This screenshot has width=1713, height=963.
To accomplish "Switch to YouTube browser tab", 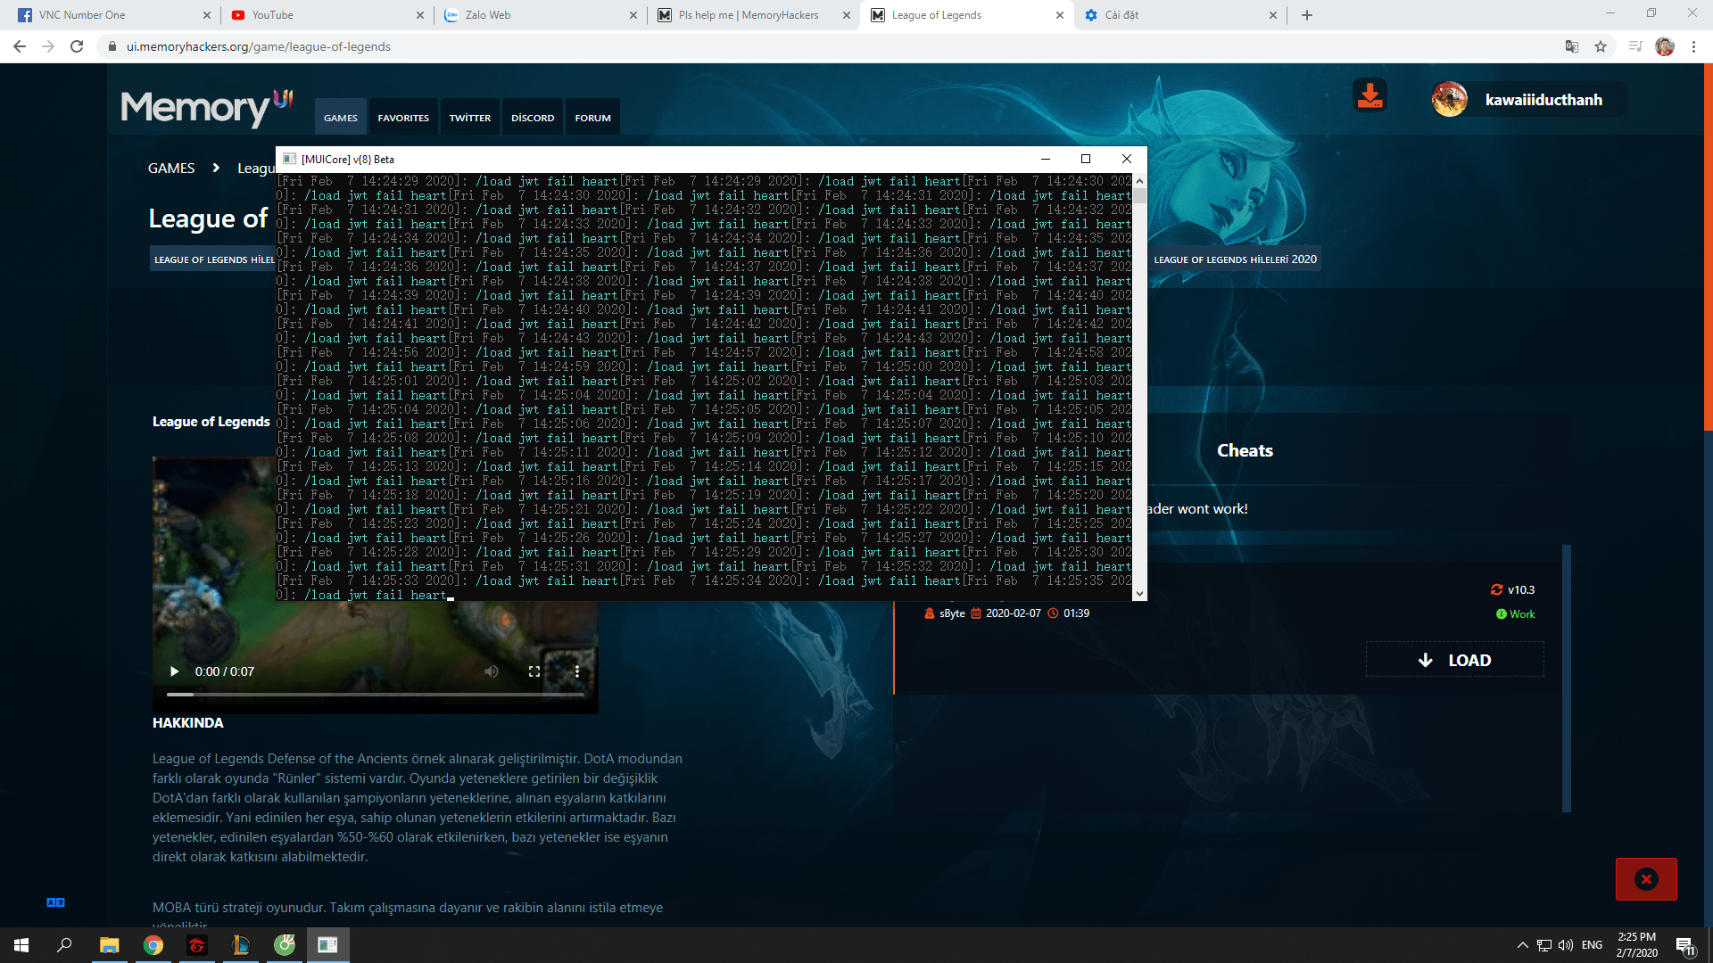I will tap(328, 15).
